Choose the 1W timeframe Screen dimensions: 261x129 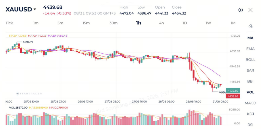[208, 23]
